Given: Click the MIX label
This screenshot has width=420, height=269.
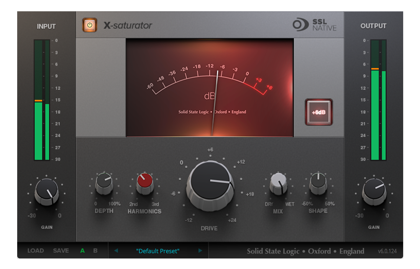Looking at the screenshot, I should click(278, 211).
